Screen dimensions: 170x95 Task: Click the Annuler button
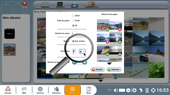click(x=98, y=69)
